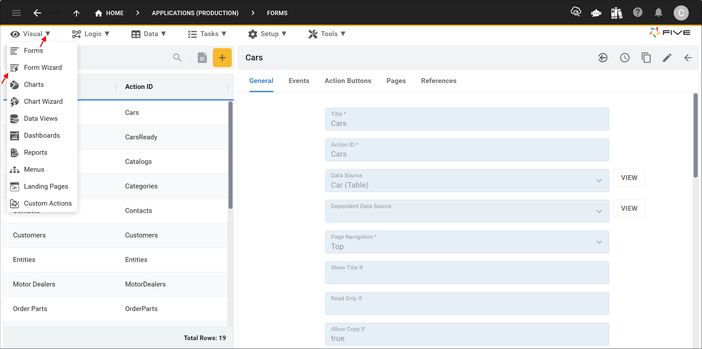Select the CarsReady row
702x349 pixels.
point(115,137)
